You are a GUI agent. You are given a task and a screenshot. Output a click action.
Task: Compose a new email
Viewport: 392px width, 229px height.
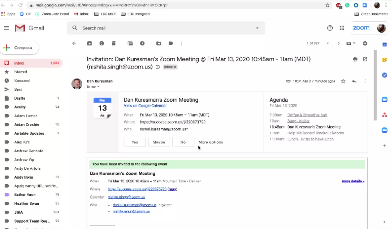20,48
